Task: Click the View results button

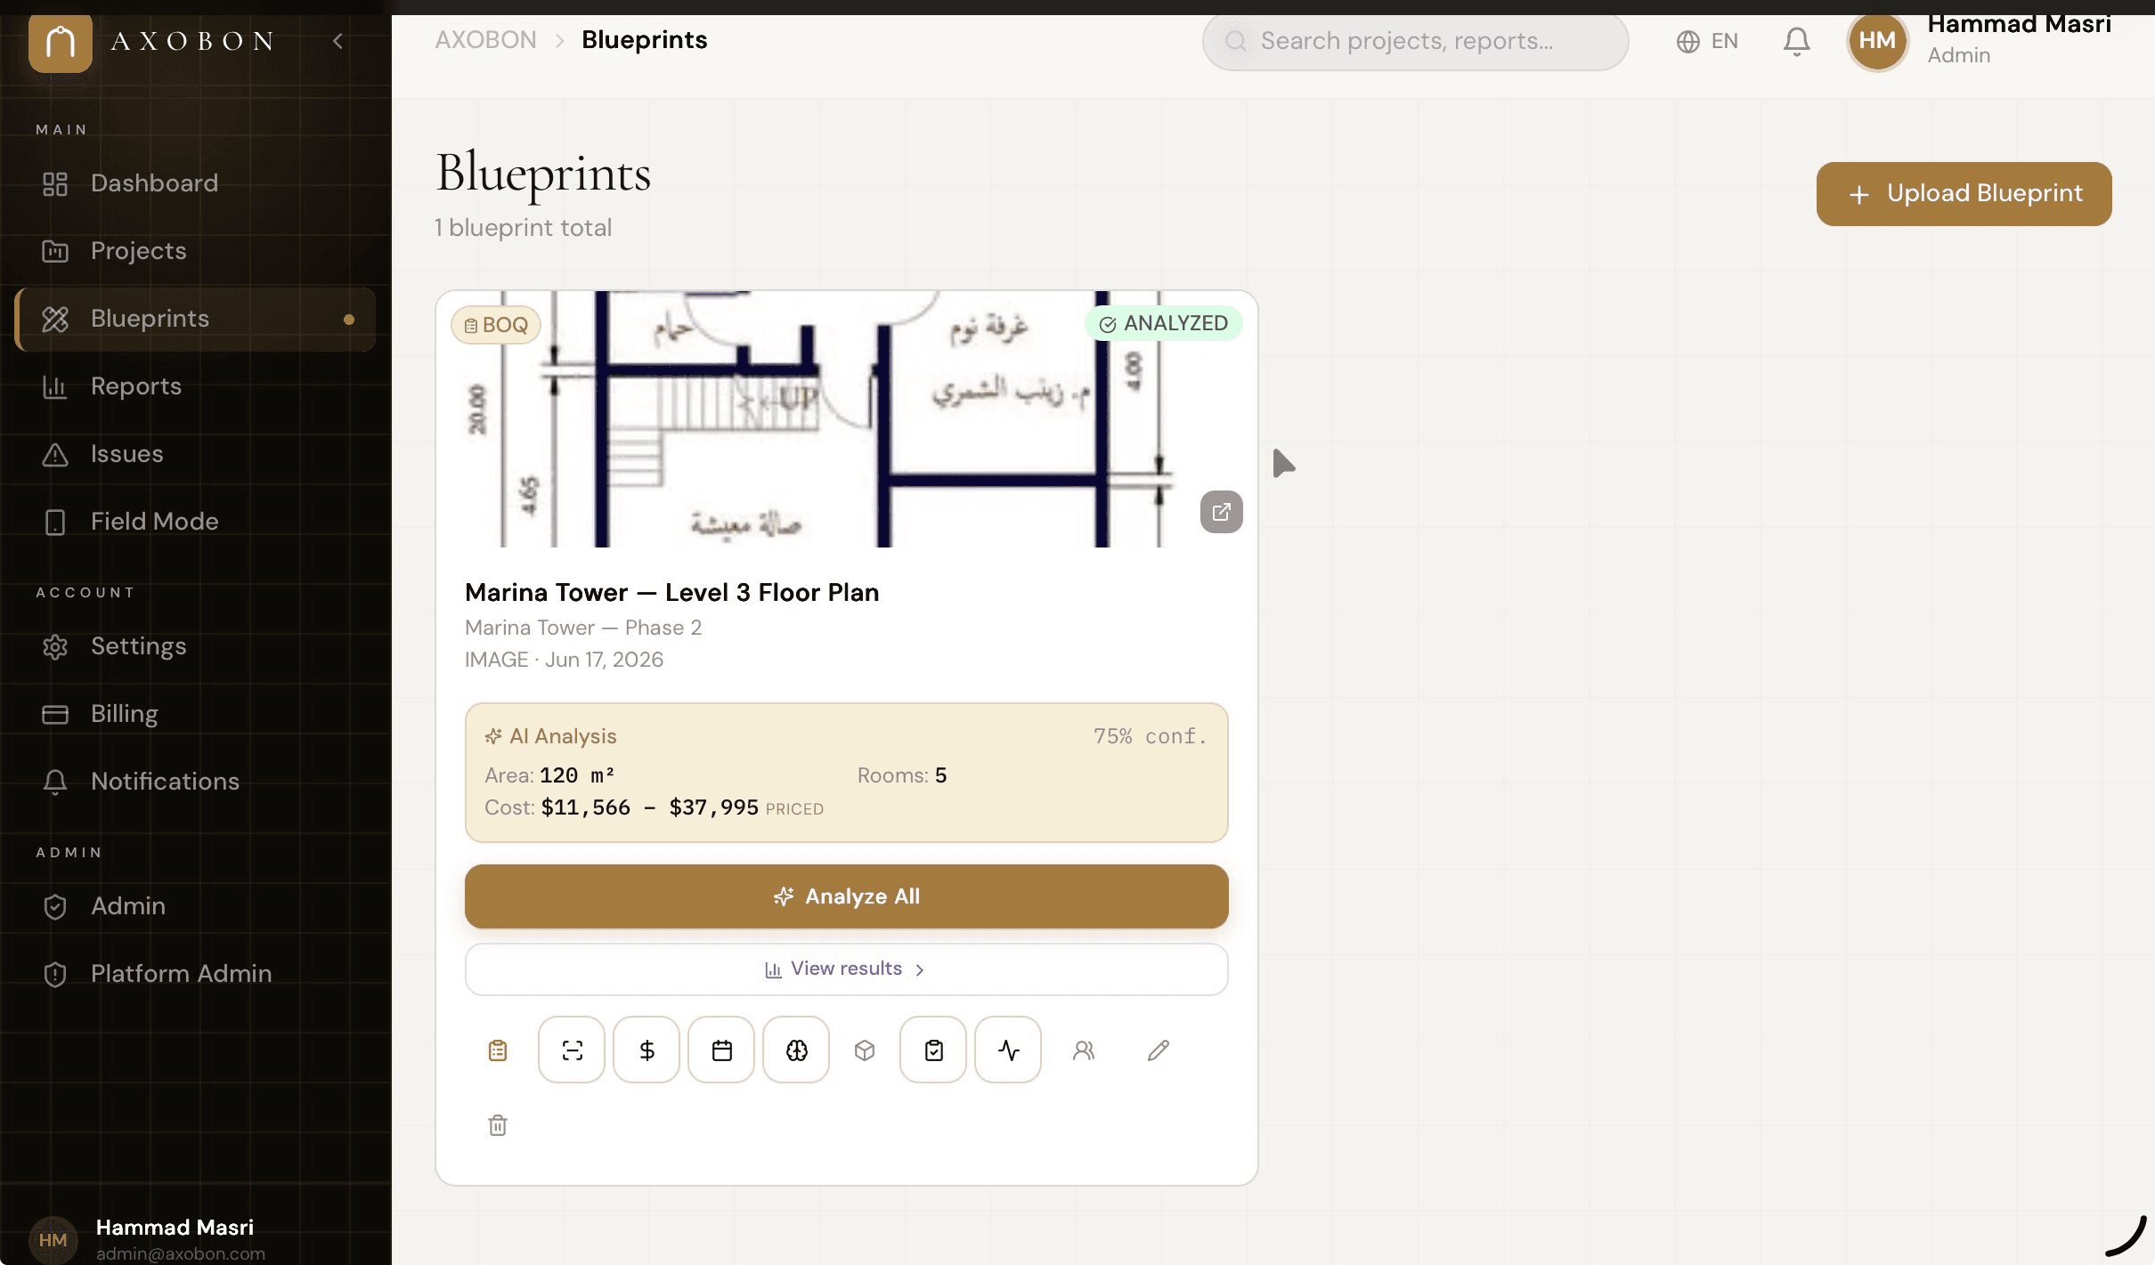Action: tap(846, 969)
